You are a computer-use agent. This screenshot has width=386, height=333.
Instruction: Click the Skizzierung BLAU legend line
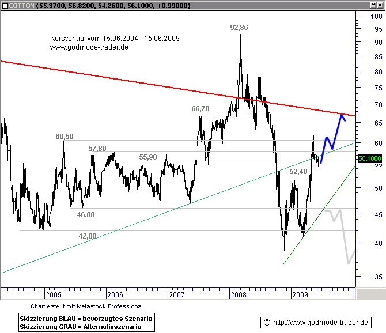[x=86, y=319]
